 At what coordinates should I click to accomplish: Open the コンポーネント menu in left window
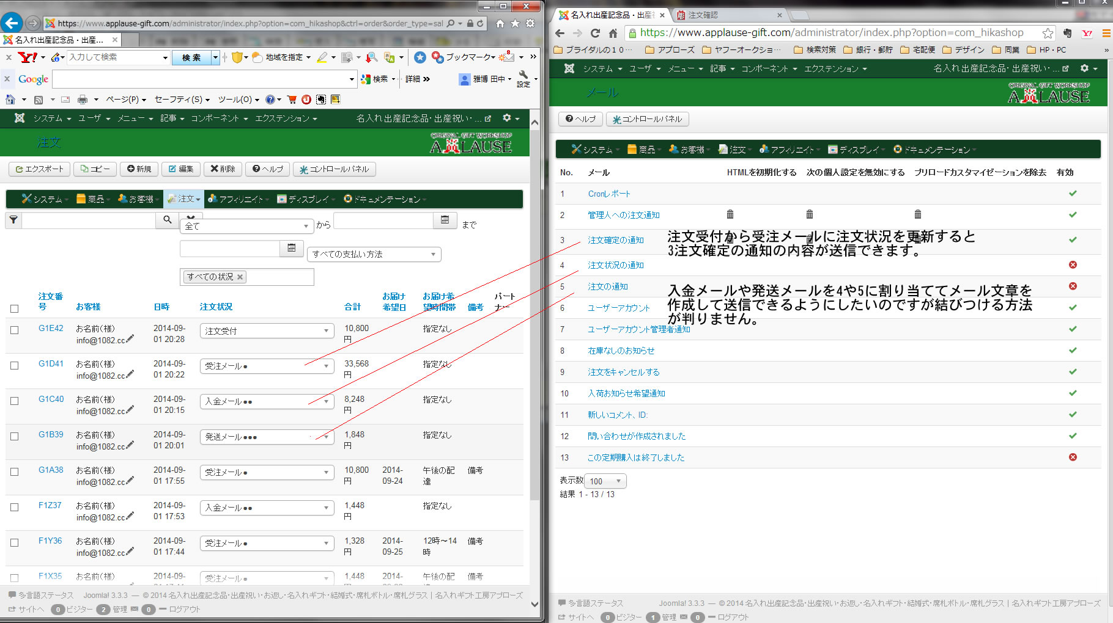pos(218,118)
